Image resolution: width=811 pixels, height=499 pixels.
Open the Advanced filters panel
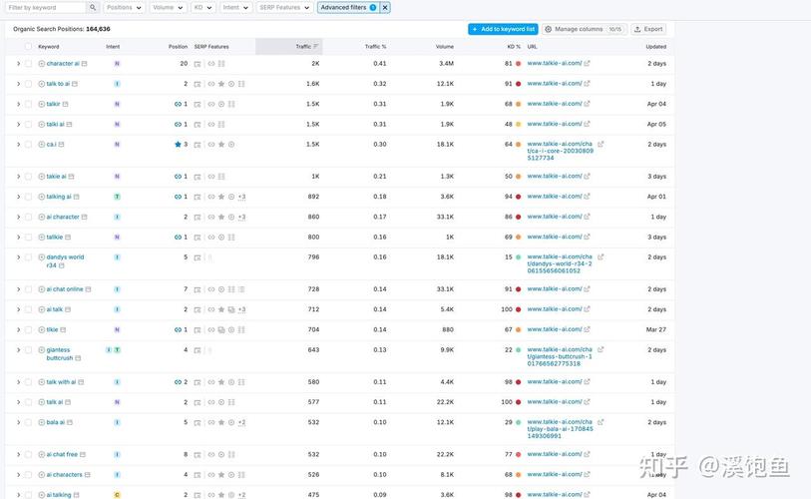[348, 8]
